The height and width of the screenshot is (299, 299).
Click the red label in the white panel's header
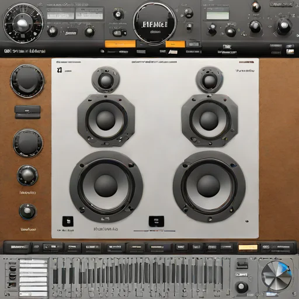tap(246, 62)
